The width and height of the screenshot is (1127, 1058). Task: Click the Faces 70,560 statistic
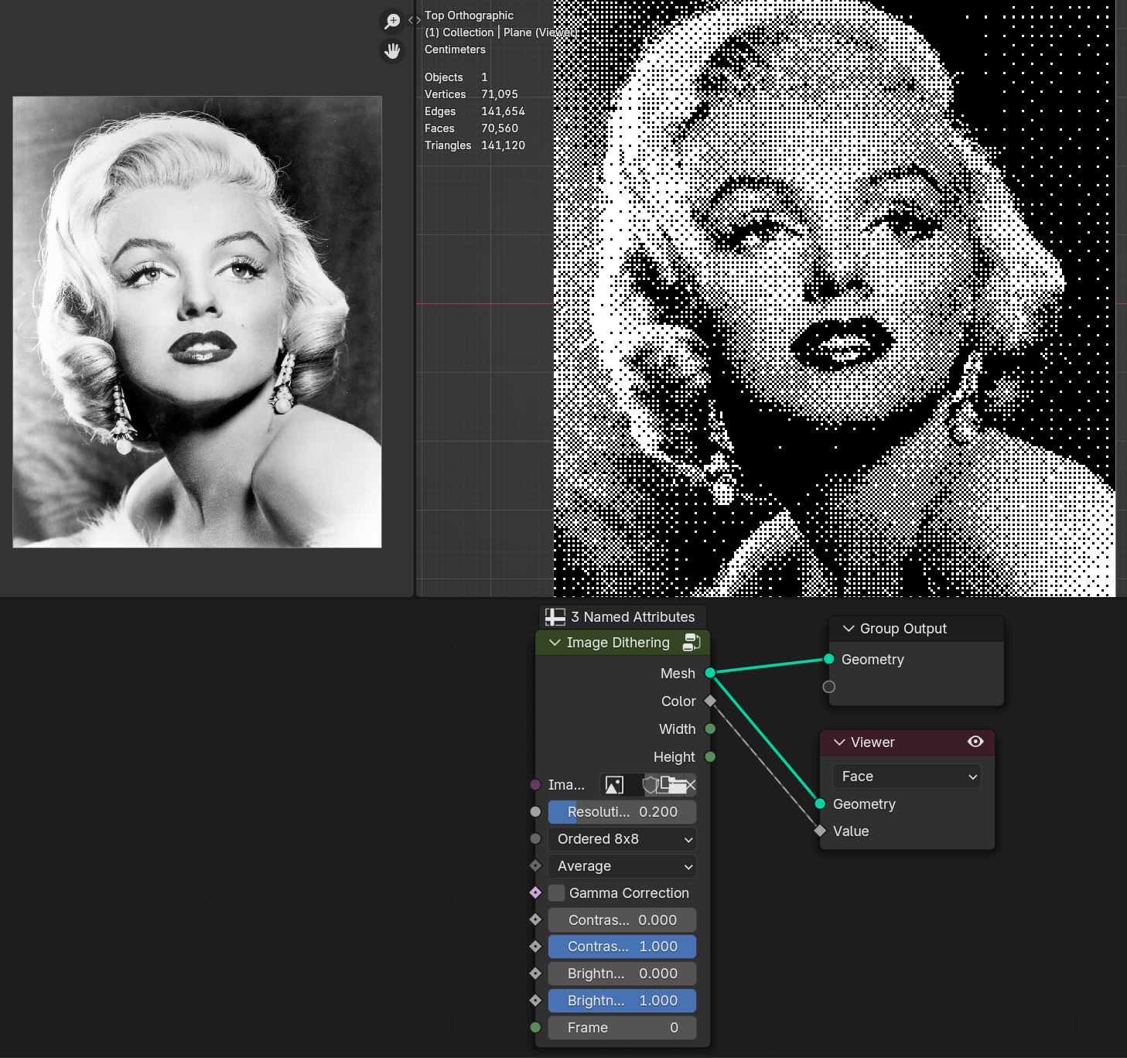tap(471, 128)
